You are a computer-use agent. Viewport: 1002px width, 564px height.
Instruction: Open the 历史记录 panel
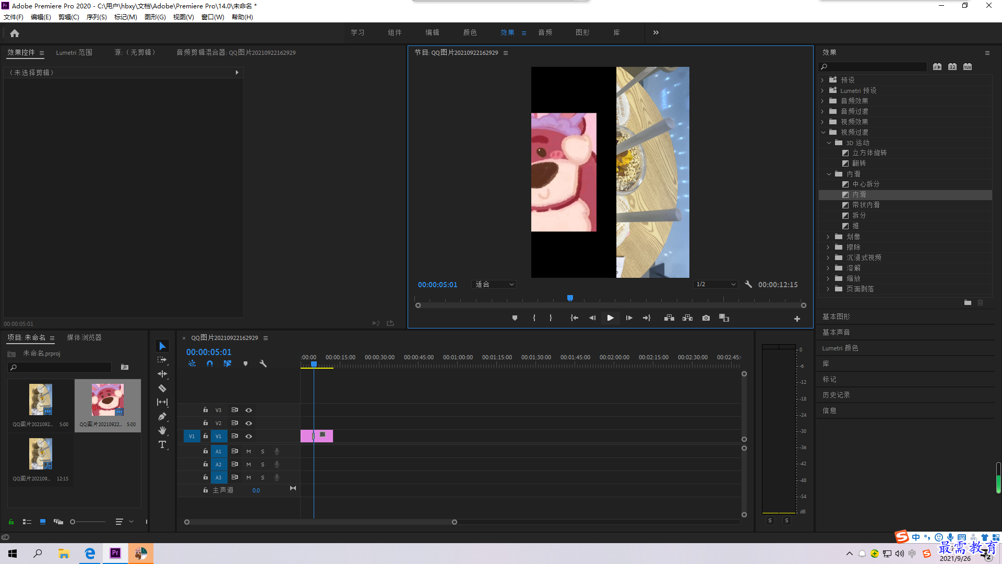[x=836, y=395]
